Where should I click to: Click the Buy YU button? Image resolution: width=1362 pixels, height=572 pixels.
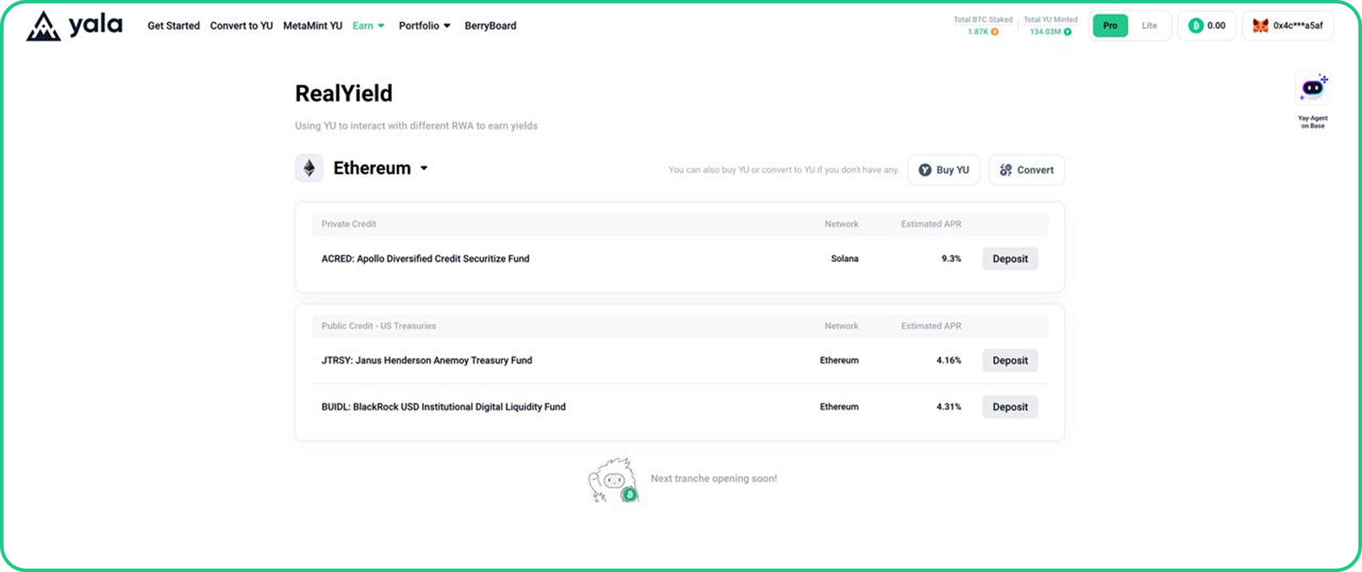click(944, 170)
